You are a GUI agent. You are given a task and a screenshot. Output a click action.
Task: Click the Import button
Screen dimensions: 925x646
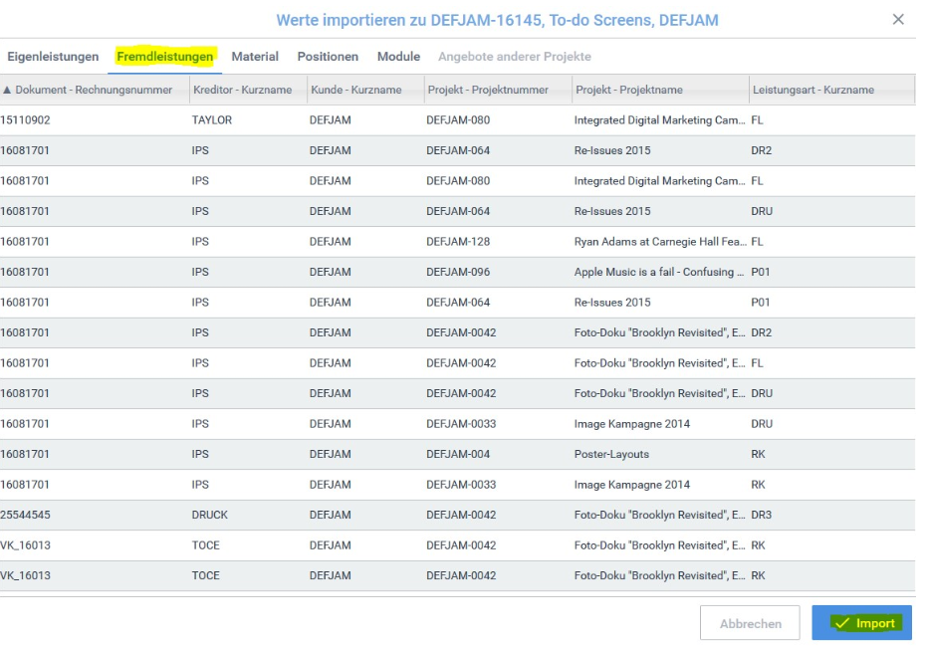tap(862, 623)
